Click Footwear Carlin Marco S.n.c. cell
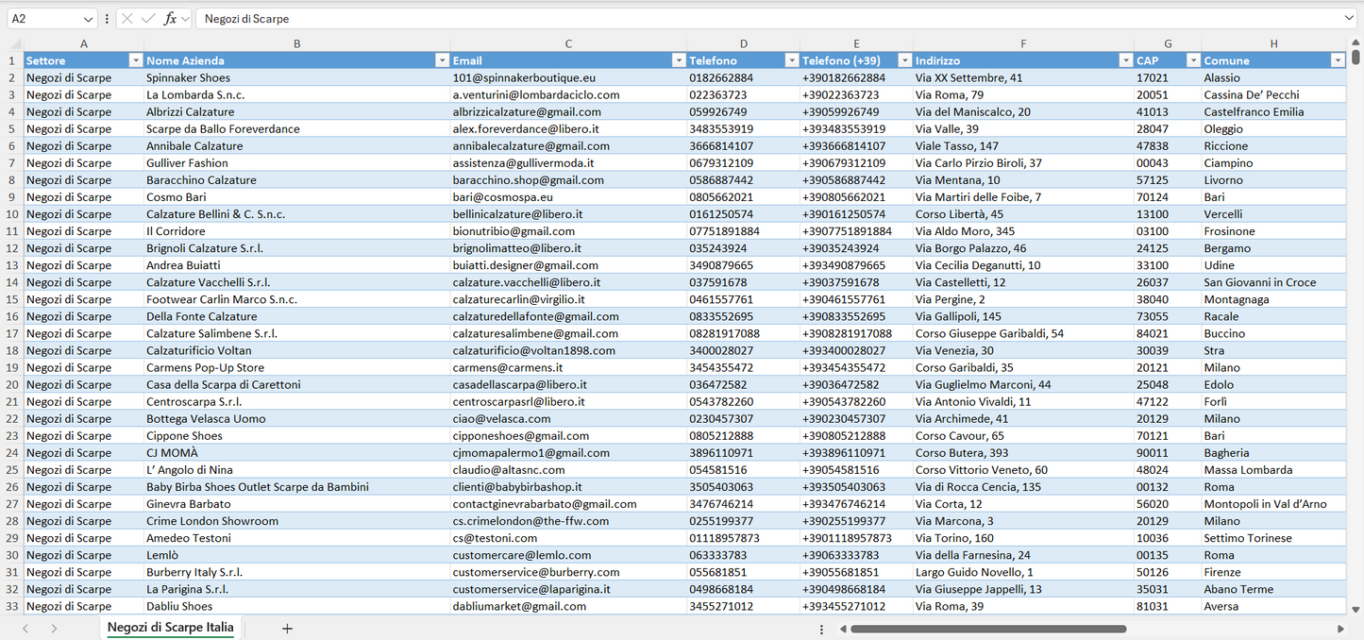The width and height of the screenshot is (1364, 640). (x=297, y=299)
